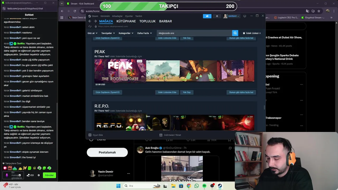Image resolution: width=338 pixels, height=190 pixels.
Task: Open Kick chat settings gear
Action: pos(39,175)
